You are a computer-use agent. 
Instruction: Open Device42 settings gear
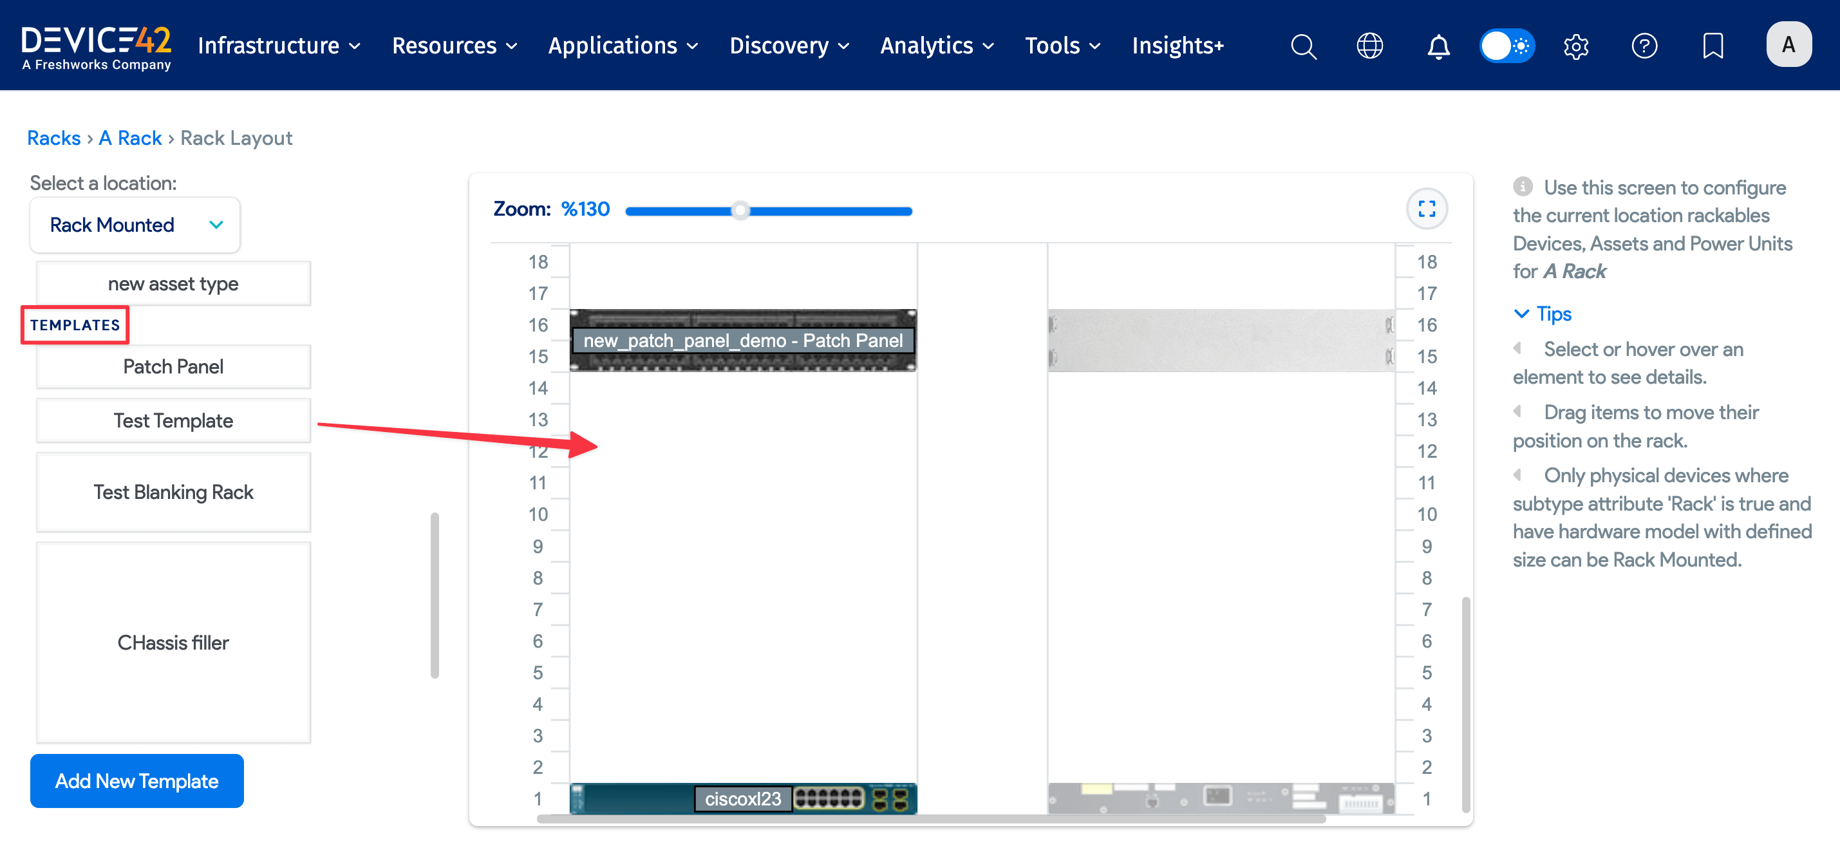[1575, 46]
